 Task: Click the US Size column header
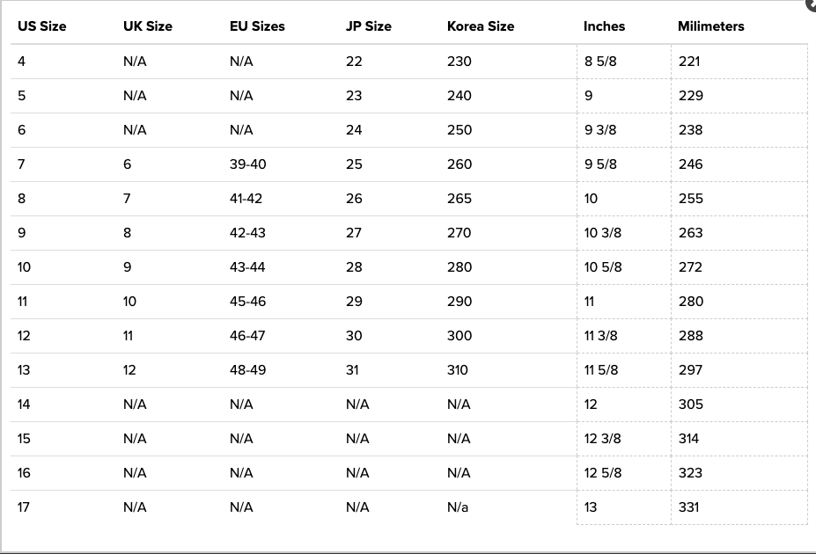[x=41, y=26]
